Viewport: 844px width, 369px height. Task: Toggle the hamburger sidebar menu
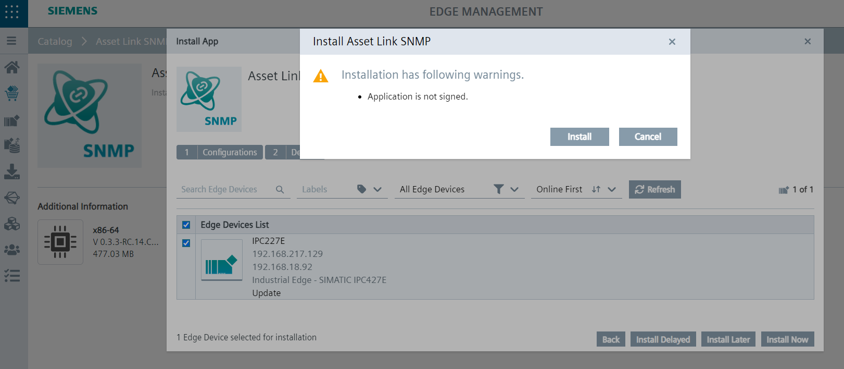click(x=11, y=41)
